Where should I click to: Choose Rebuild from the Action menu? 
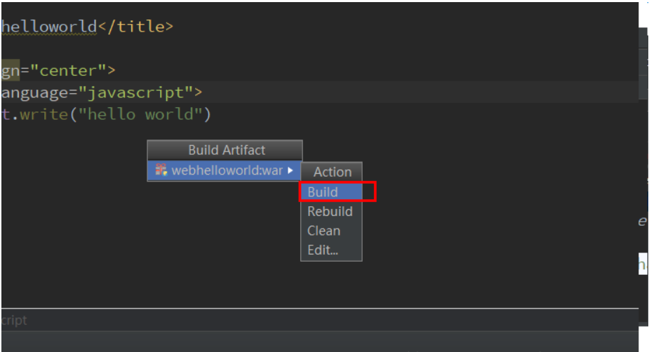pos(331,211)
